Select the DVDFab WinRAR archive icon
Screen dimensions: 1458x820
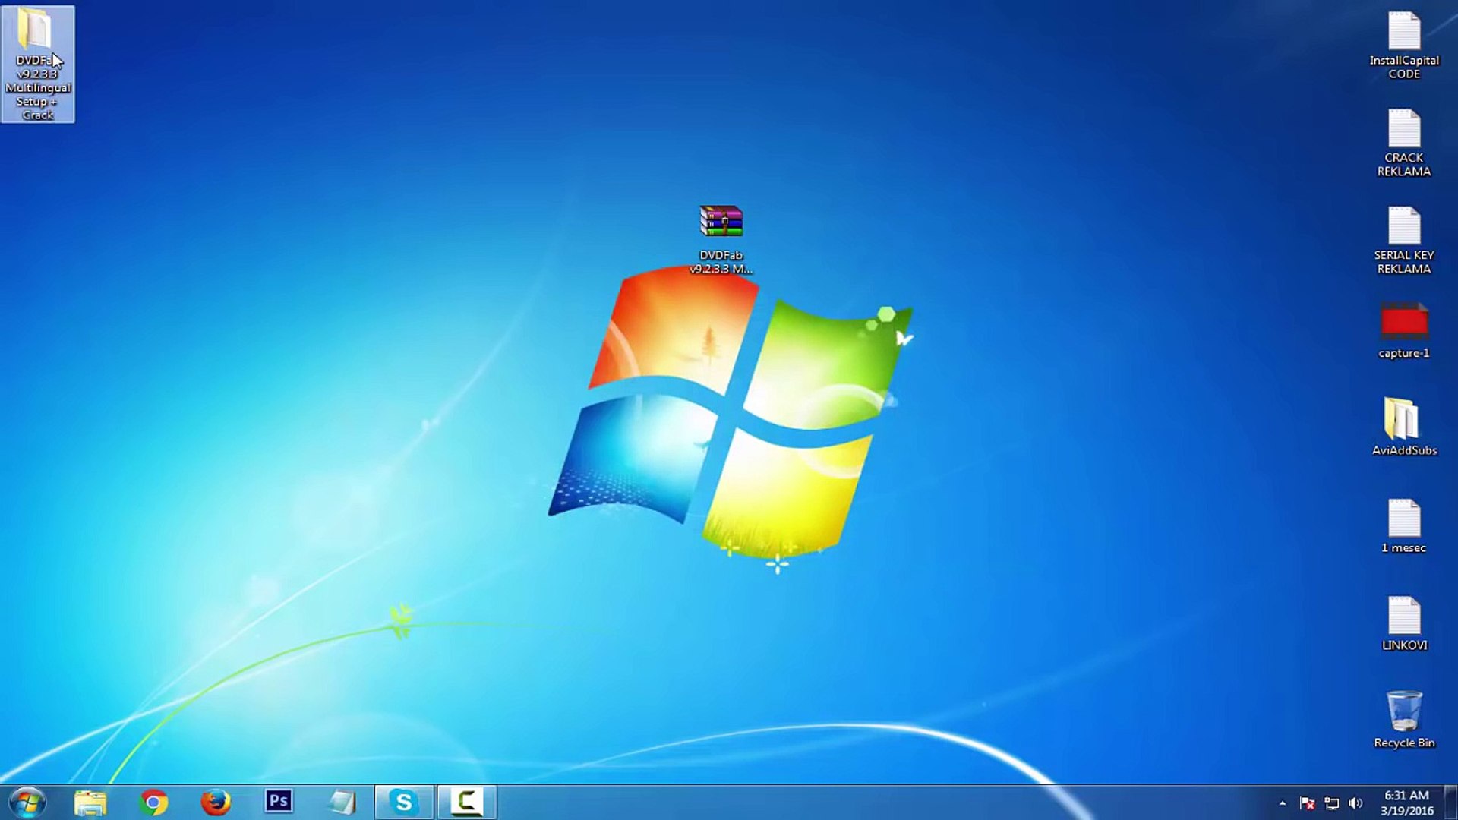721,238
